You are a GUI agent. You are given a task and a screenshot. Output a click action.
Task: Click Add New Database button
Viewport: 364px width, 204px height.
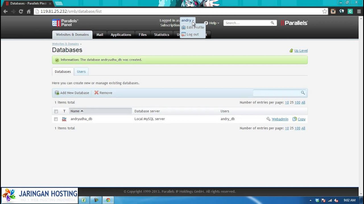coord(72,93)
